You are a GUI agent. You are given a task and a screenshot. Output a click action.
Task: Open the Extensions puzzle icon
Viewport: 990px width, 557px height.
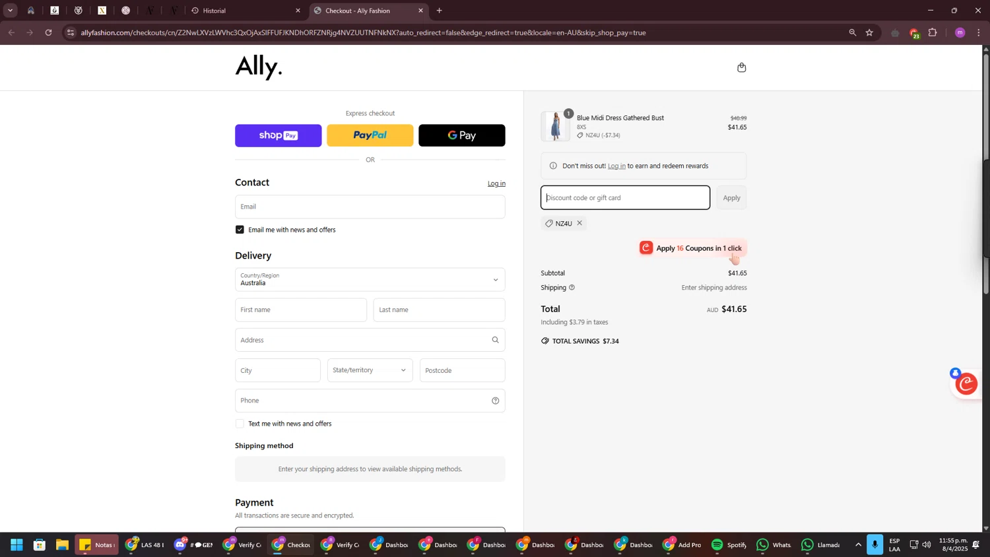pyautogui.click(x=933, y=32)
